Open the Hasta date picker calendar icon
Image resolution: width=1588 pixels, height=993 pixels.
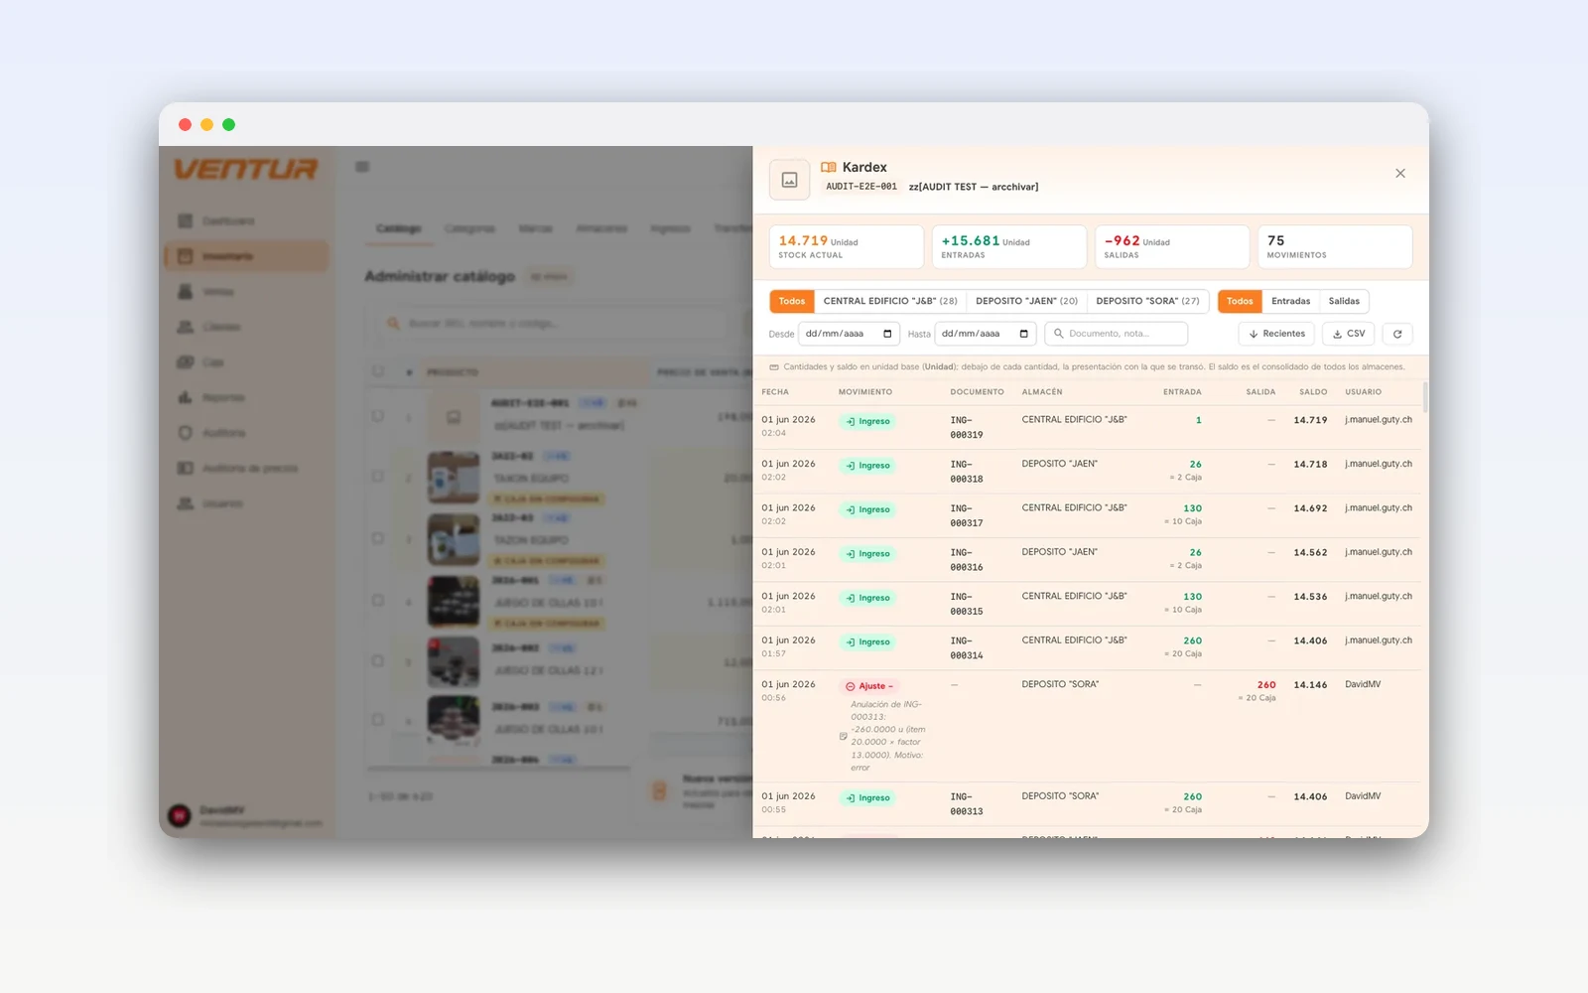(x=1023, y=334)
